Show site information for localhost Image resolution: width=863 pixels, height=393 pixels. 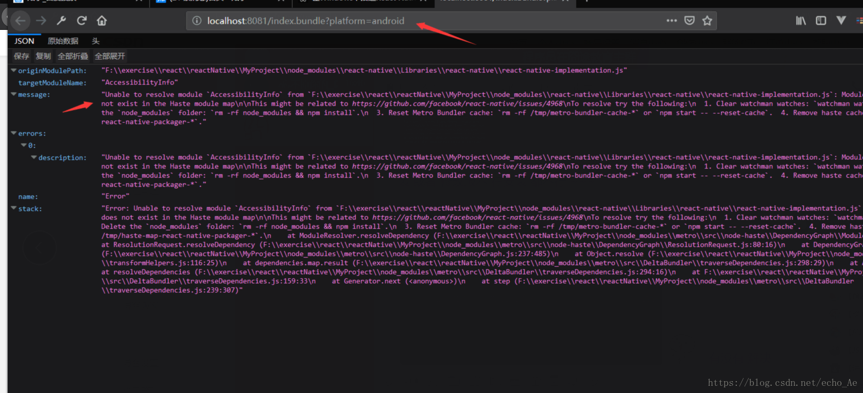point(197,21)
